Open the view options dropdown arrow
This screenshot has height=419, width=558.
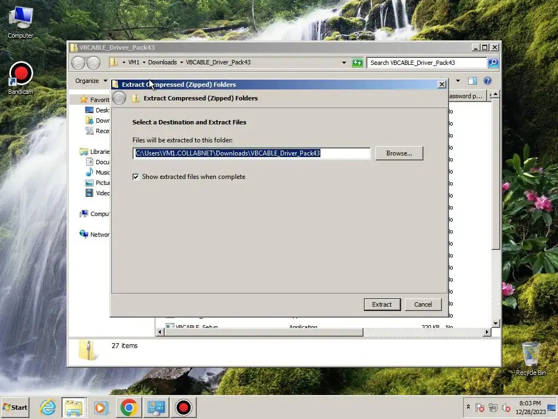458,81
